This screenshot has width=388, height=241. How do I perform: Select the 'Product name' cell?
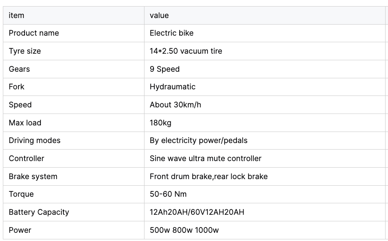74,33
